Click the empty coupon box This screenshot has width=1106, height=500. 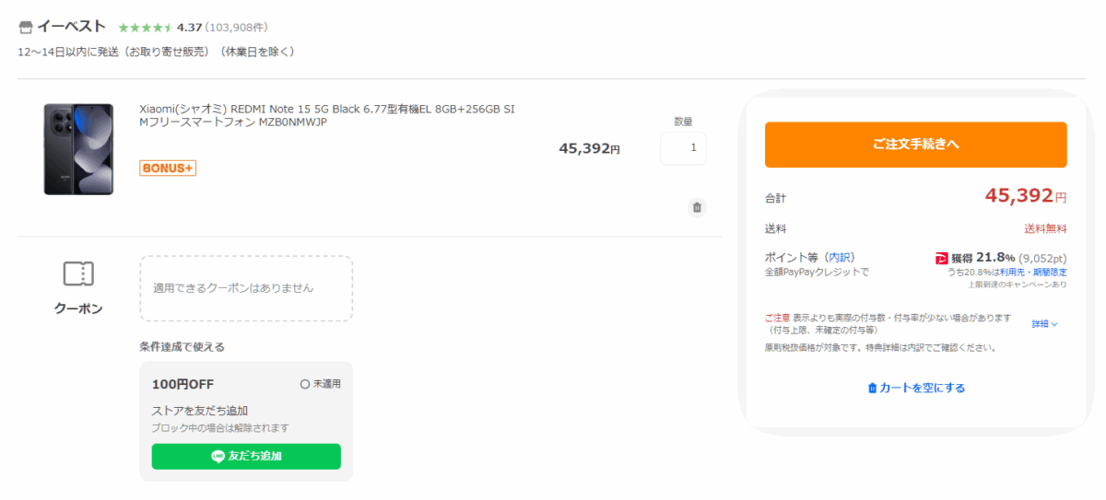click(246, 288)
